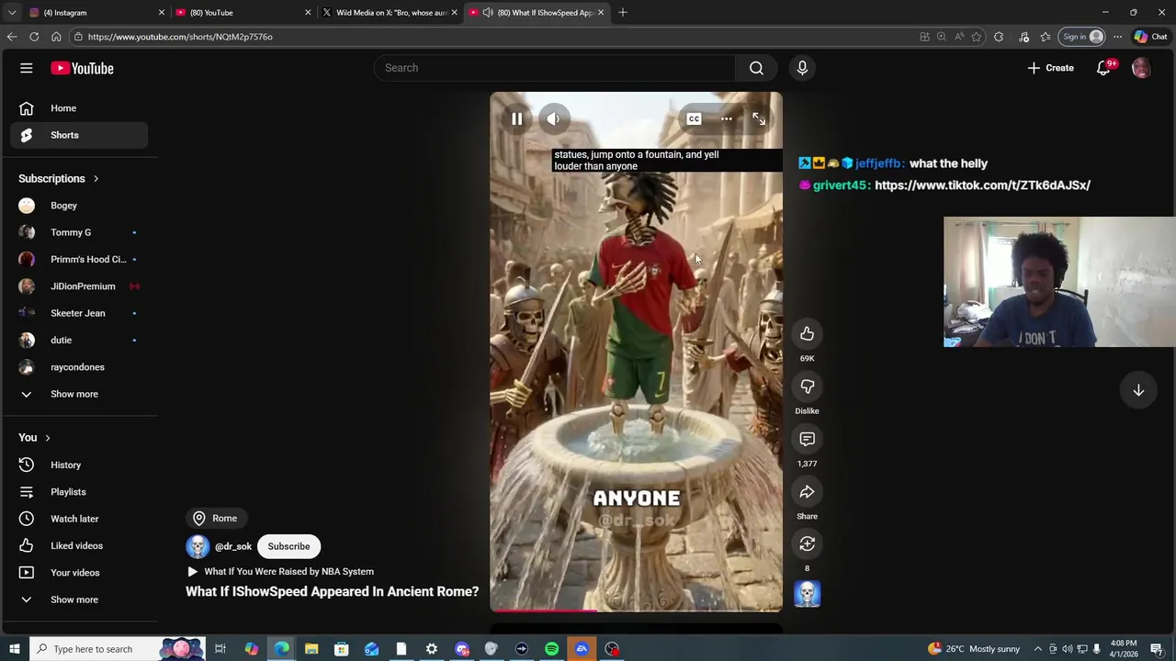Screen dimensions: 1176x661
Task: Open dutie subscription channel
Action: click(x=79, y=340)
